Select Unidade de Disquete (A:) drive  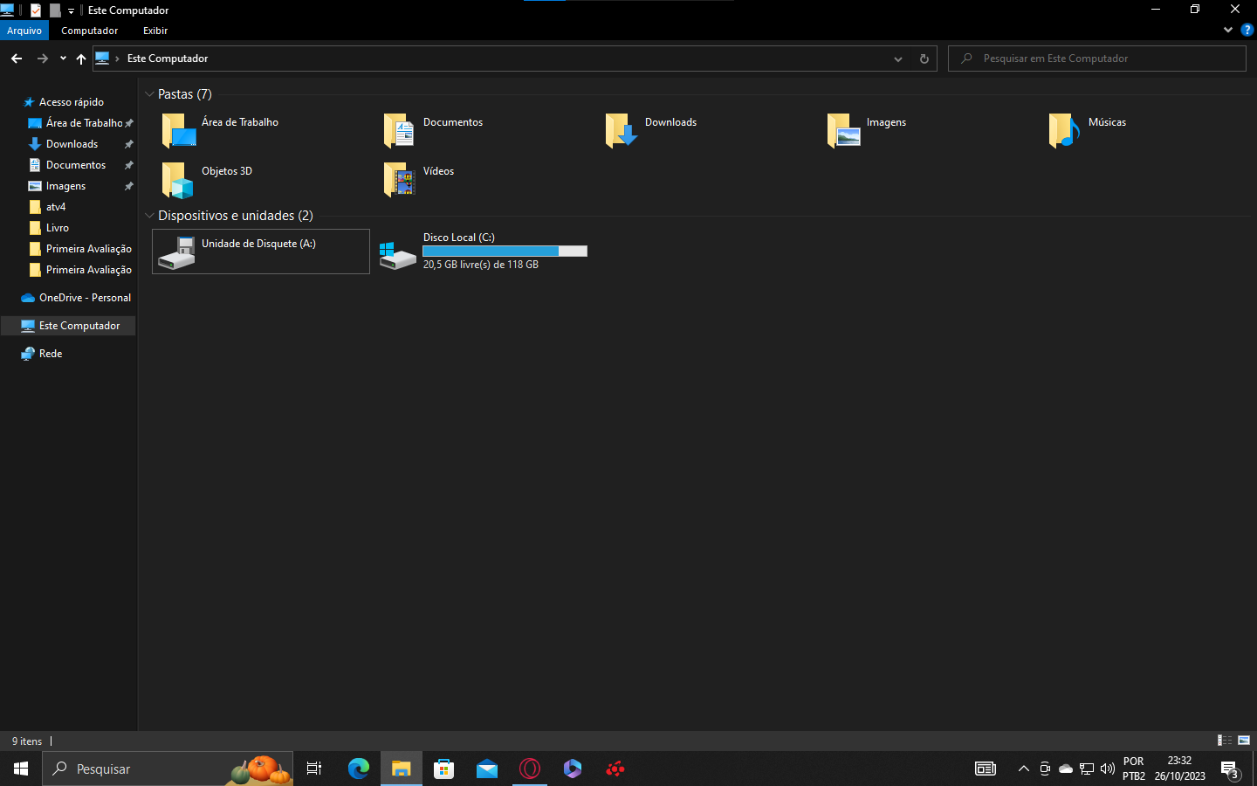(261, 252)
